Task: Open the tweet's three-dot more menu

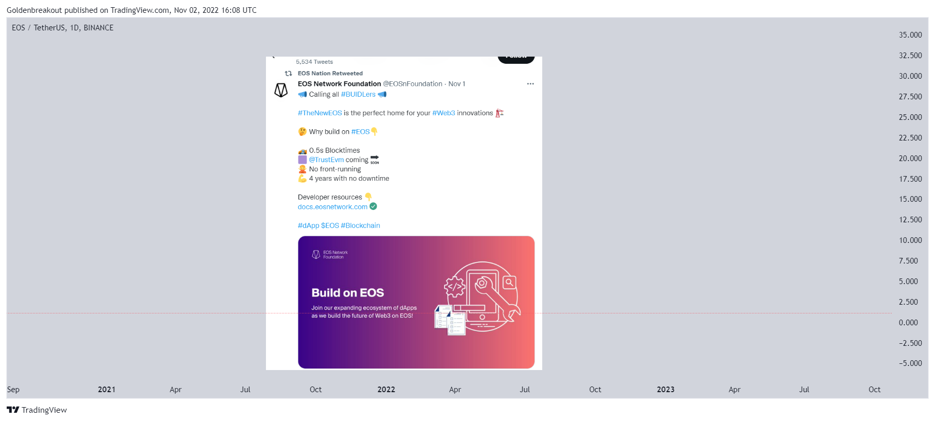Action: click(x=530, y=84)
